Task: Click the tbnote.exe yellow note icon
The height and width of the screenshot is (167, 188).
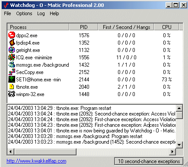Action: click(12, 87)
